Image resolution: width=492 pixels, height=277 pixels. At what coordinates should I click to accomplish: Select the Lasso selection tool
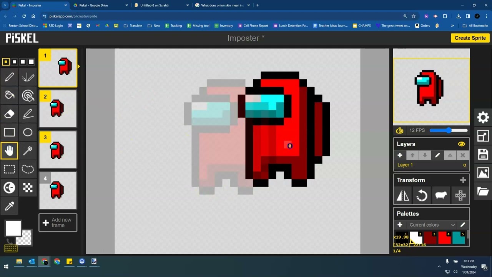(28, 169)
